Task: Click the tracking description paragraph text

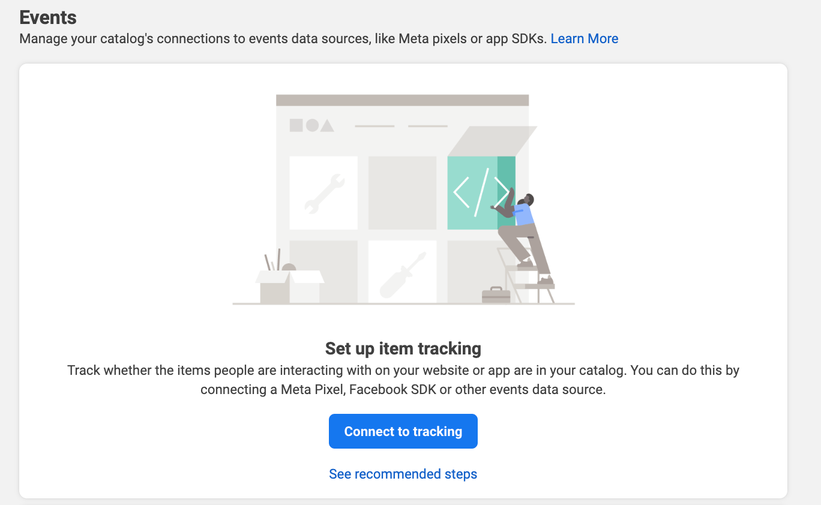Action: pos(403,380)
